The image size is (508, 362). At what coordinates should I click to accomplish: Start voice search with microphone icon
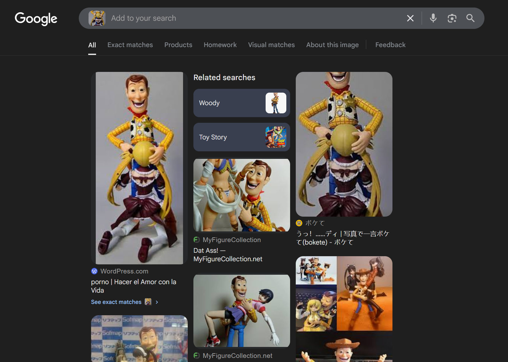(433, 18)
